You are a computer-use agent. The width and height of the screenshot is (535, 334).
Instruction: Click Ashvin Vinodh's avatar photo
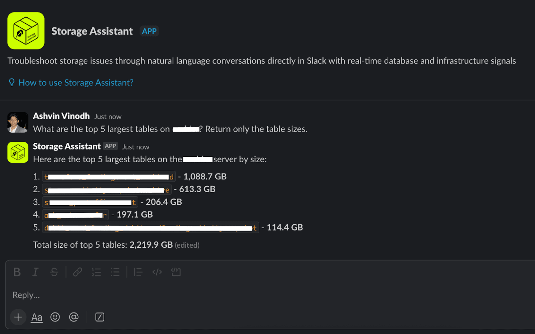(18, 122)
